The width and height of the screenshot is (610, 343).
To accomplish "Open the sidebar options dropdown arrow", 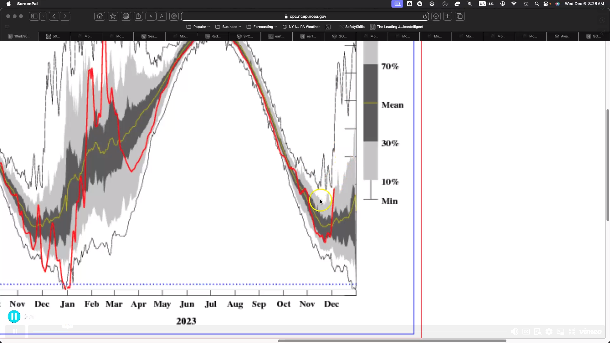I will point(43,16).
